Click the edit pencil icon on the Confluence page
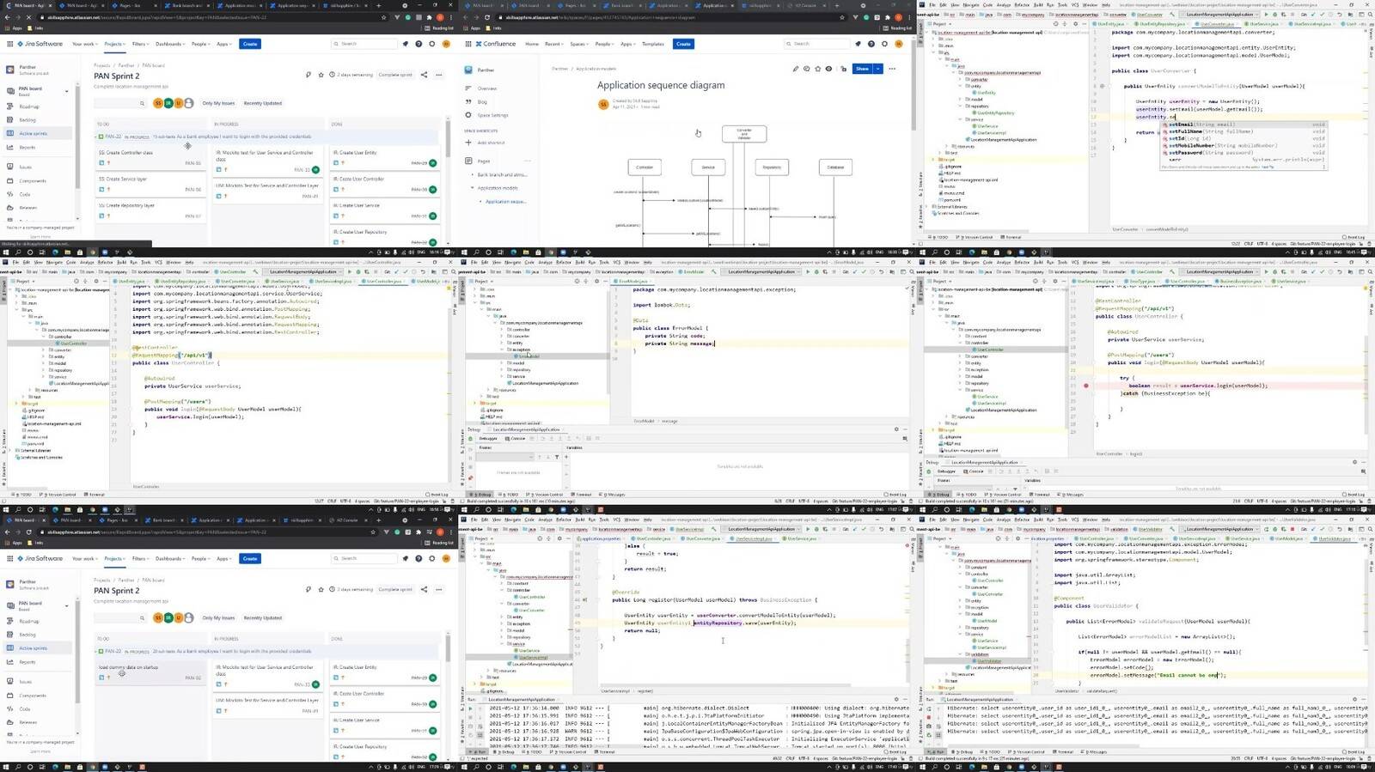 [795, 69]
